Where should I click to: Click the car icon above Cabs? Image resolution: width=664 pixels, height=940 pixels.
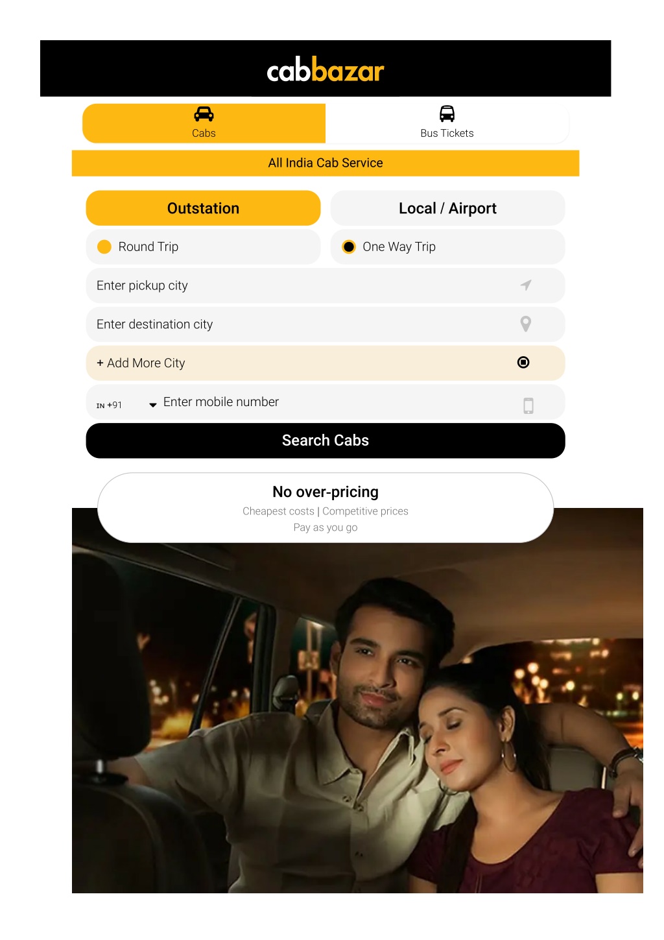pyautogui.click(x=204, y=114)
